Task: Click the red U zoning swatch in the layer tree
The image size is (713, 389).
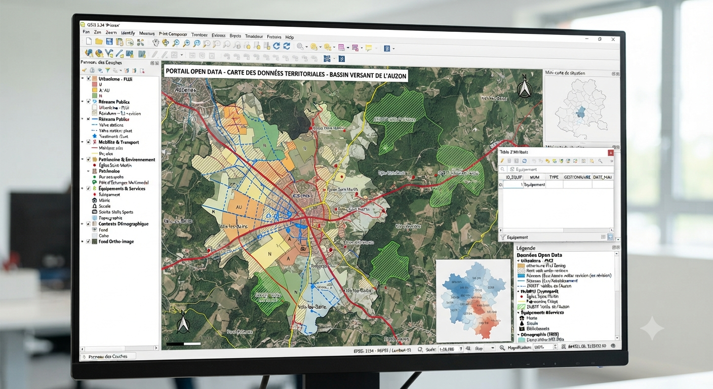Action: [95, 84]
